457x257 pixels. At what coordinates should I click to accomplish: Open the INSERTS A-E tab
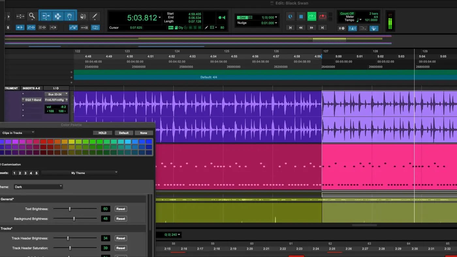click(32, 88)
